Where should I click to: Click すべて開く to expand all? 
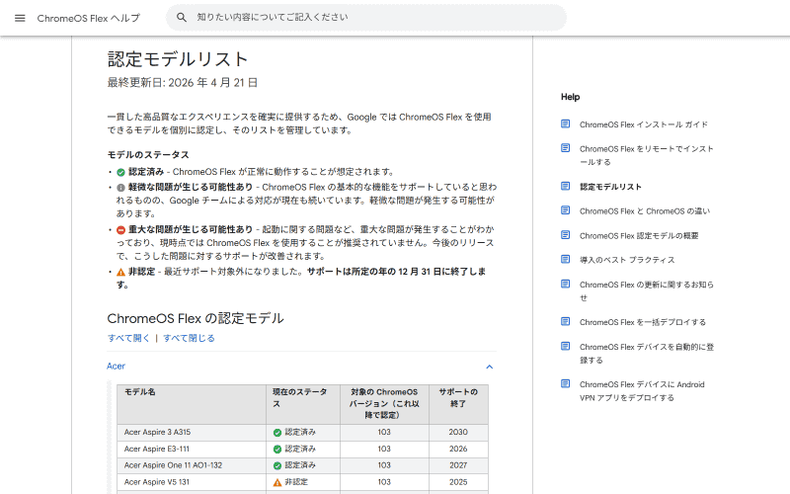(128, 338)
